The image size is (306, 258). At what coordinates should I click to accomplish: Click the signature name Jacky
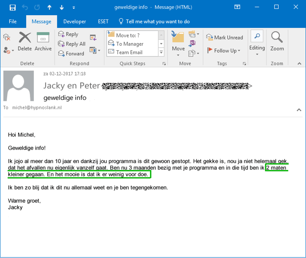tap(15, 207)
